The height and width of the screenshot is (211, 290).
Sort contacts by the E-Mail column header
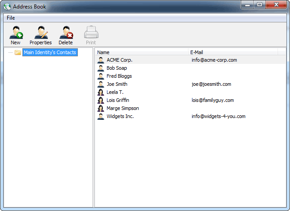[x=233, y=52]
